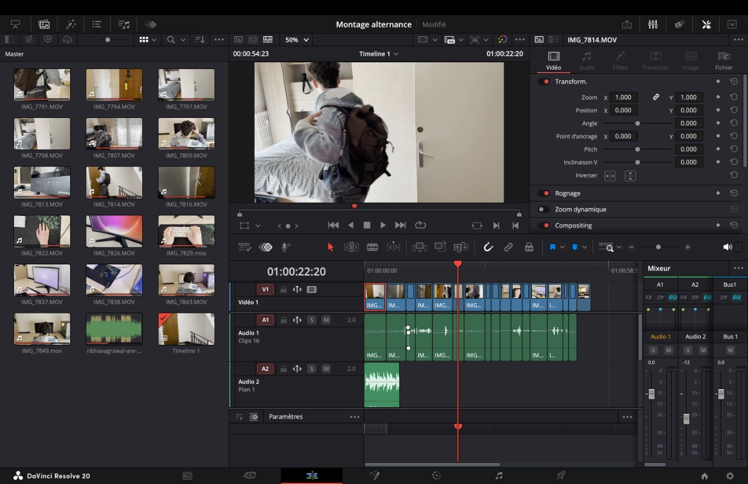
Task: Open the viewer 50% zoom dropdown
Action: 297,40
